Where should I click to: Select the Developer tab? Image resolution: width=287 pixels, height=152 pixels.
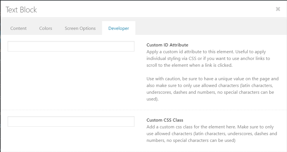point(119,28)
